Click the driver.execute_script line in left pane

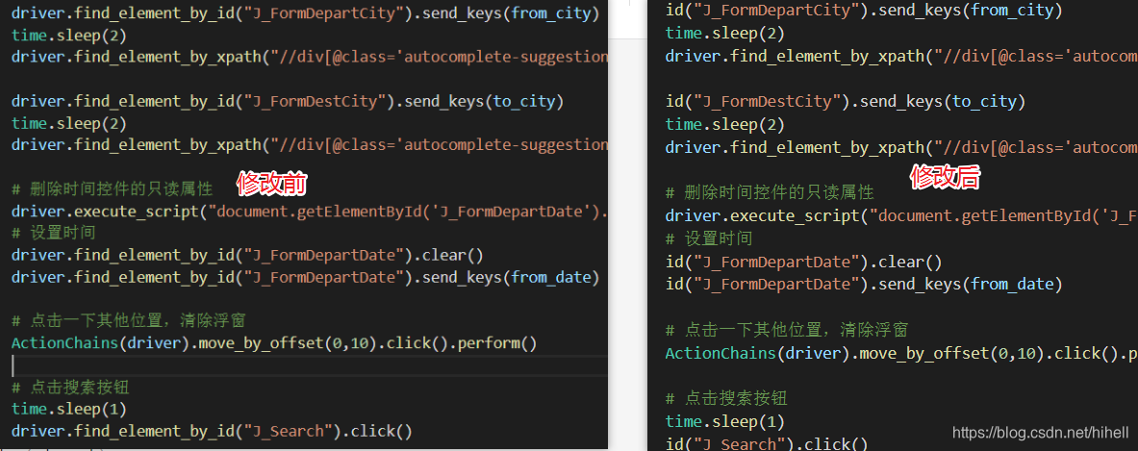309,212
